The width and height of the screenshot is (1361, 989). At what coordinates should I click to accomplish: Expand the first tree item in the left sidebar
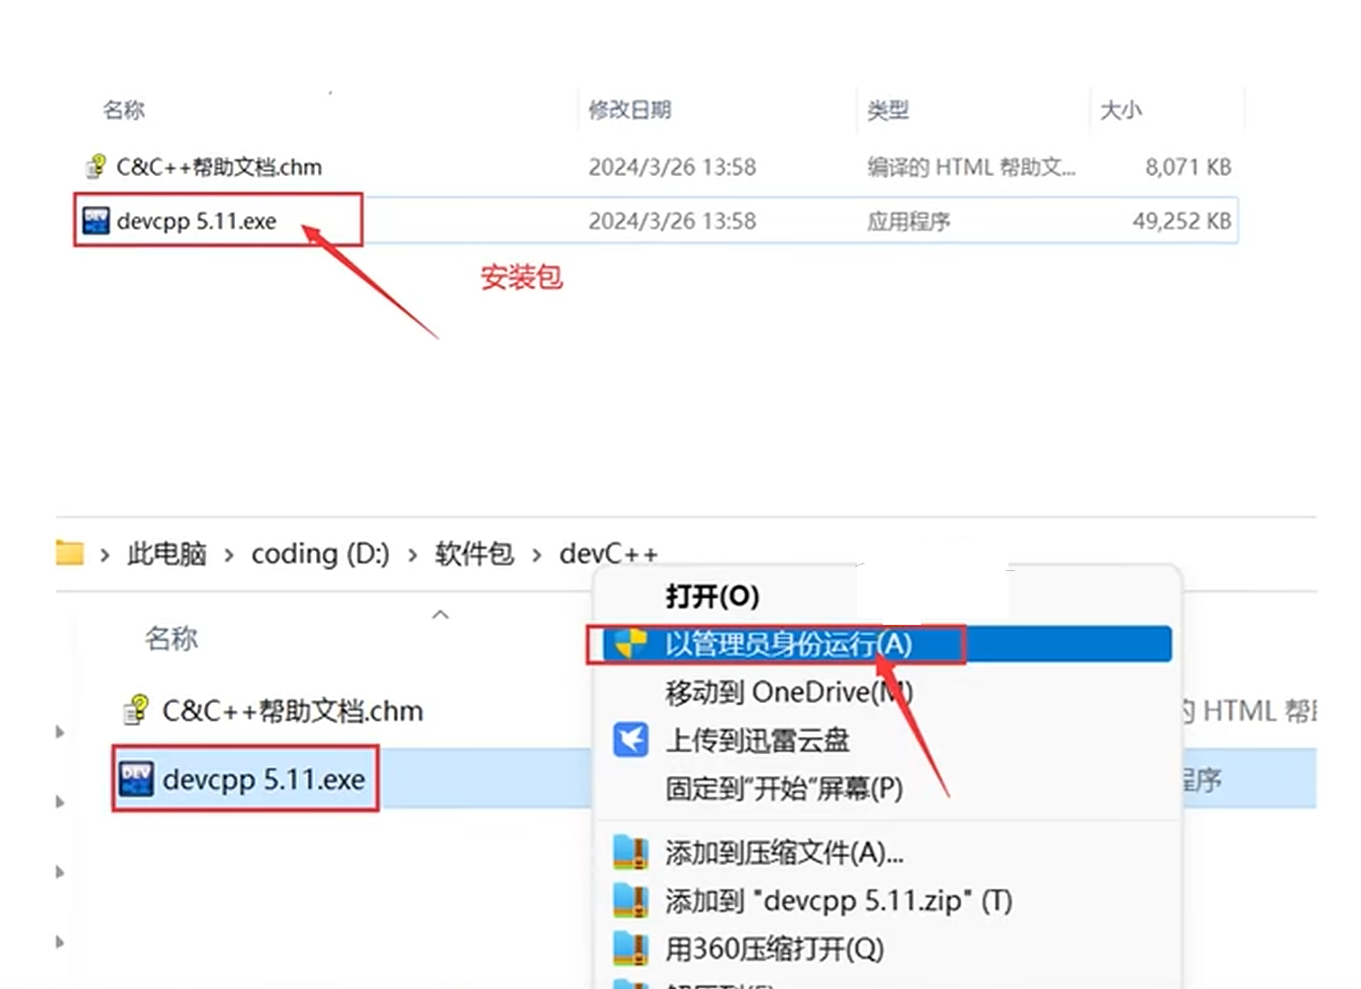click(58, 732)
